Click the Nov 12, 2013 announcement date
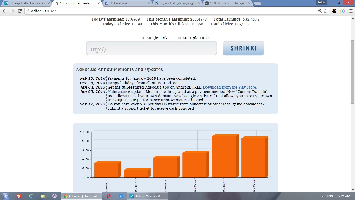 (x=93, y=104)
